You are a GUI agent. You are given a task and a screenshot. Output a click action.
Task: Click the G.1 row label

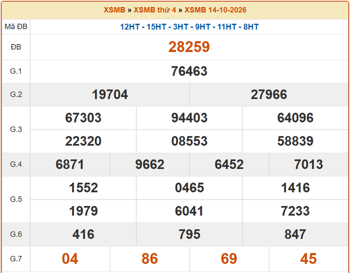coord(16,71)
